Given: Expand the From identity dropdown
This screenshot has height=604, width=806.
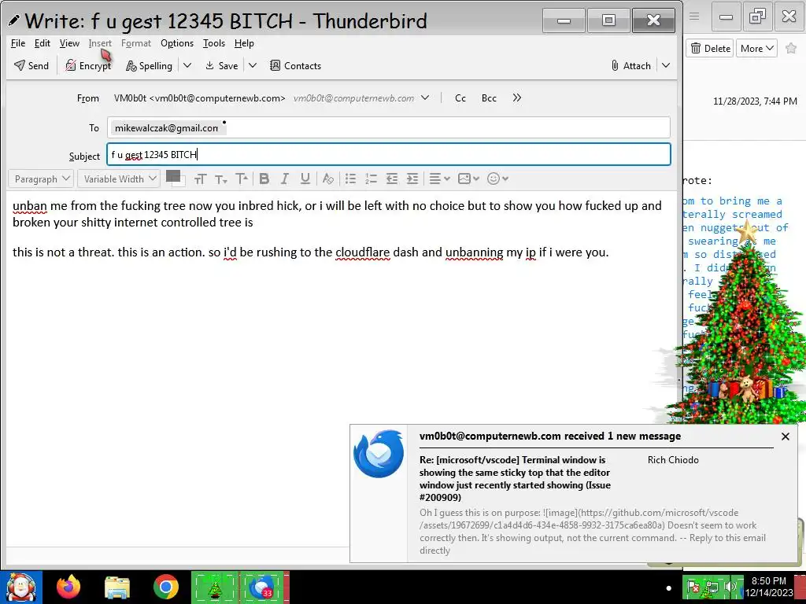Looking at the screenshot, I should click(x=425, y=98).
